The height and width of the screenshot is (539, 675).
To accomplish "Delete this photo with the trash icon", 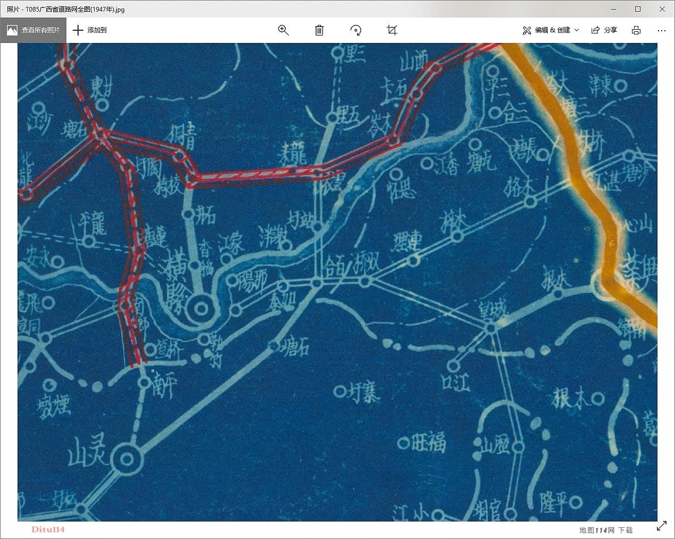I will pos(319,30).
